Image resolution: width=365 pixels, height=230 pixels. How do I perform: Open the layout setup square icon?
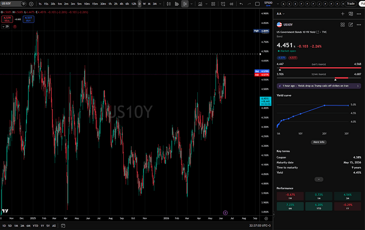pyautogui.click(x=258, y=4)
